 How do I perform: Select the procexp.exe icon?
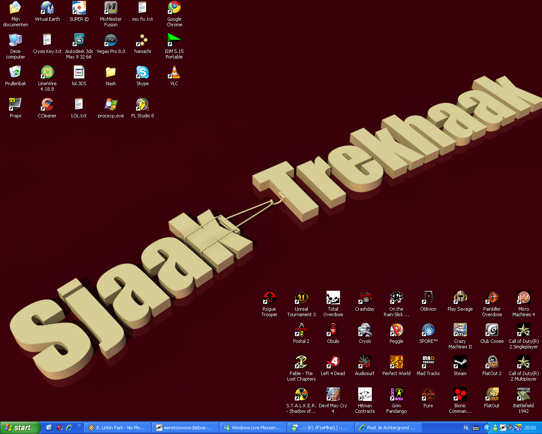point(111,104)
